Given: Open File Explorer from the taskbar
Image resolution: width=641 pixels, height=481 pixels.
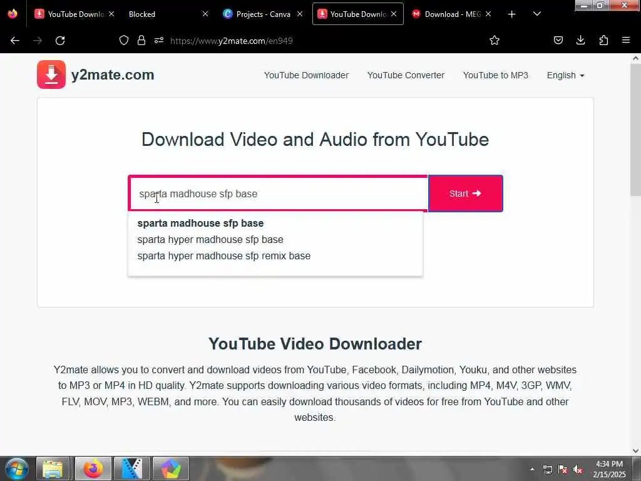Looking at the screenshot, I should [53, 468].
